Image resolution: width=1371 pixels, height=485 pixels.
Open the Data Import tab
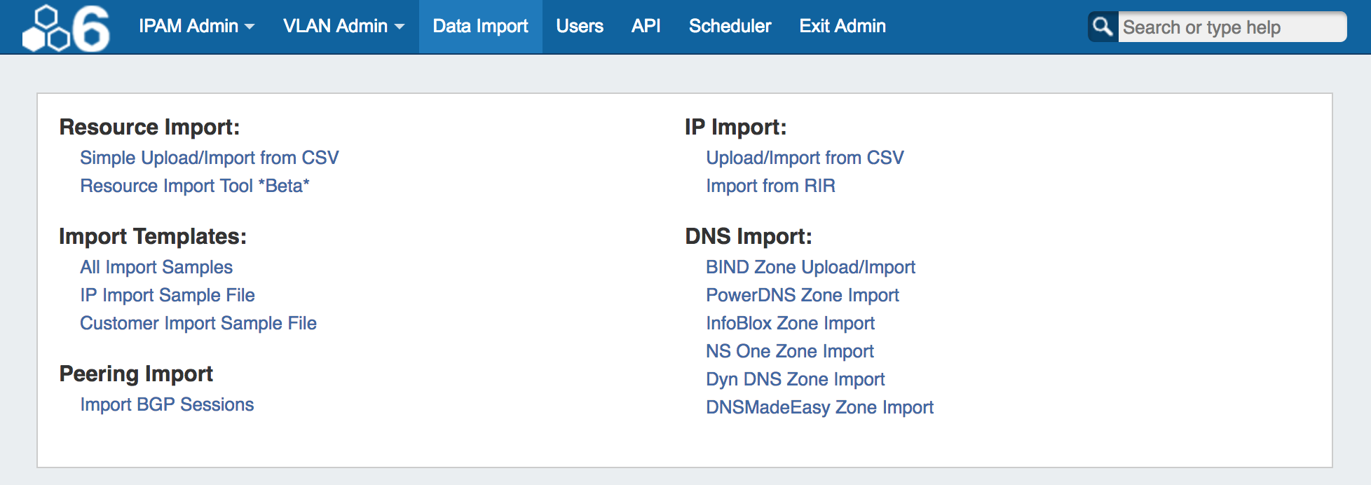click(x=480, y=27)
